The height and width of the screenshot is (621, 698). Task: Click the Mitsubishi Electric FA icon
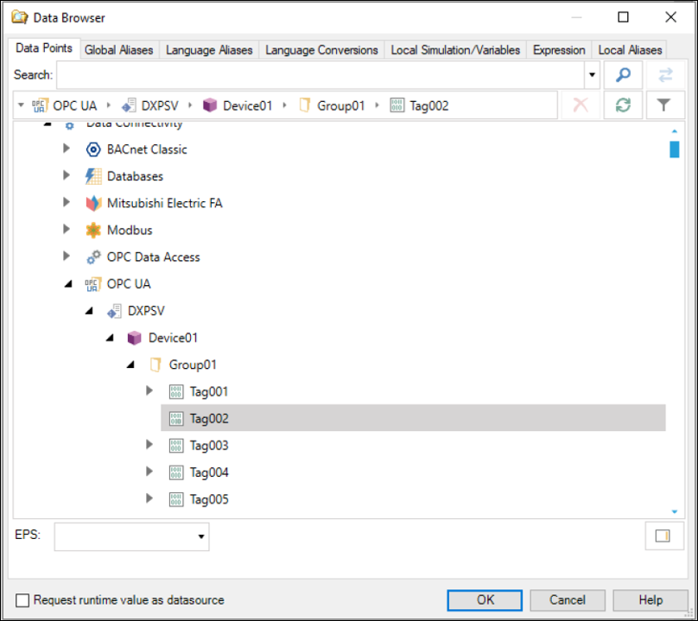coord(93,204)
